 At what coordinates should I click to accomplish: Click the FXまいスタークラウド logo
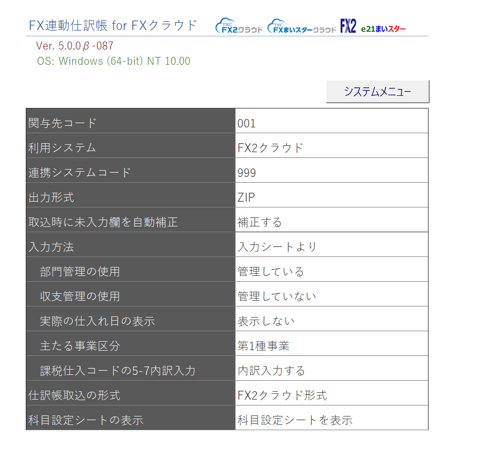[x=301, y=26]
